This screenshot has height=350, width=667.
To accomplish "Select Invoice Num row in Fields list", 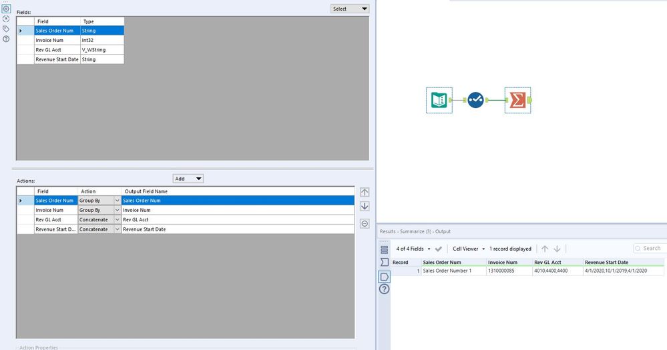I will click(x=71, y=41).
